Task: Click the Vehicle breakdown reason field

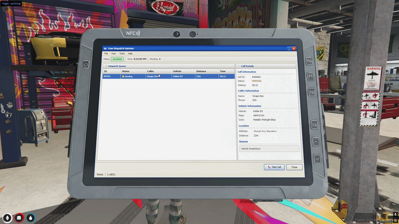Action: [x=269, y=148]
